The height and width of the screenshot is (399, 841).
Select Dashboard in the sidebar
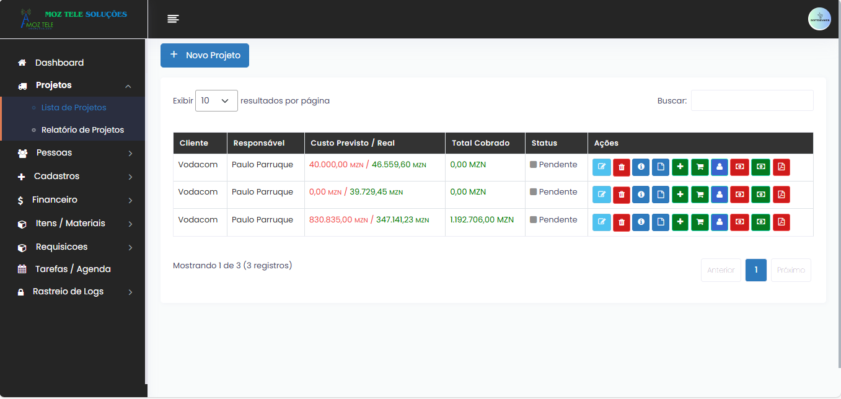tap(59, 62)
